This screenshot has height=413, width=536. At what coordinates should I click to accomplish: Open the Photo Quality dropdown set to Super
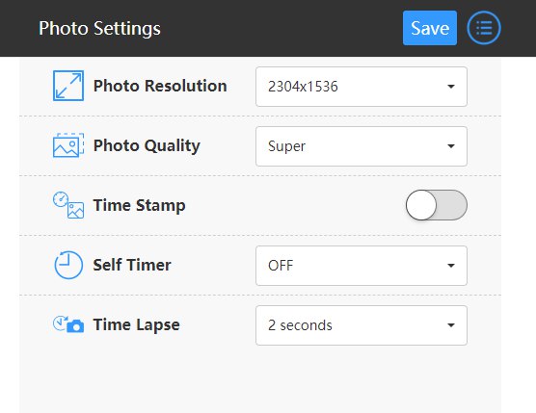362,146
